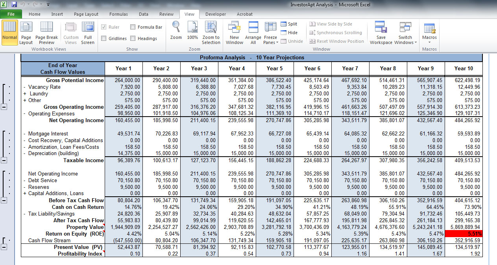
Task: Collapse the Gross Operating Income outline group
Action: pos(4,107)
